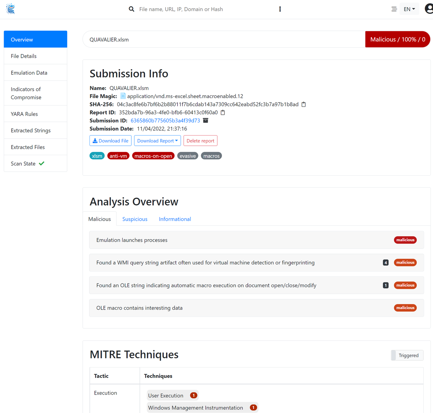Screen dimensions: 433x413
Task: Click the SHA-256 hash value text
Action: point(208,104)
